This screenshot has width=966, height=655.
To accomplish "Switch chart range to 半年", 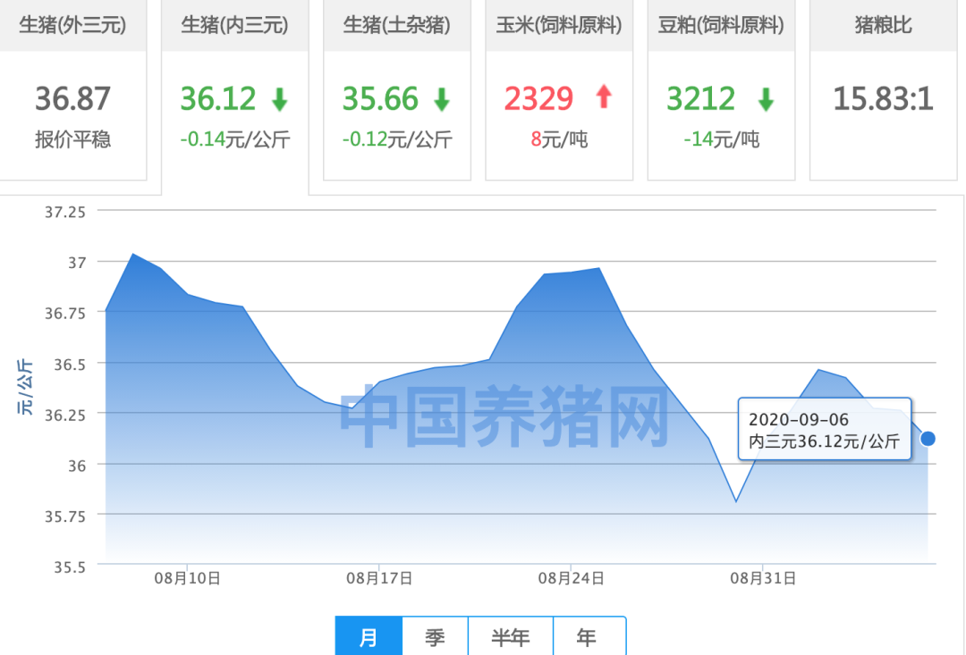I will (511, 637).
